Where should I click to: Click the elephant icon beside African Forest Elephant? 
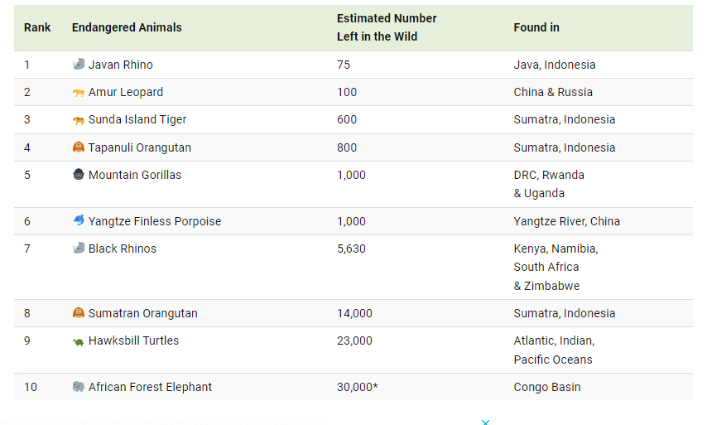pyautogui.click(x=79, y=387)
